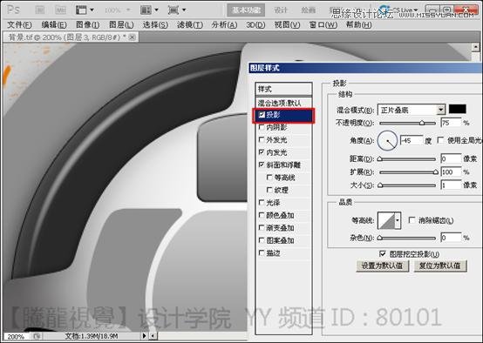Toggle the 投影 checkbox
The image size is (483, 343).
(x=262, y=115)
